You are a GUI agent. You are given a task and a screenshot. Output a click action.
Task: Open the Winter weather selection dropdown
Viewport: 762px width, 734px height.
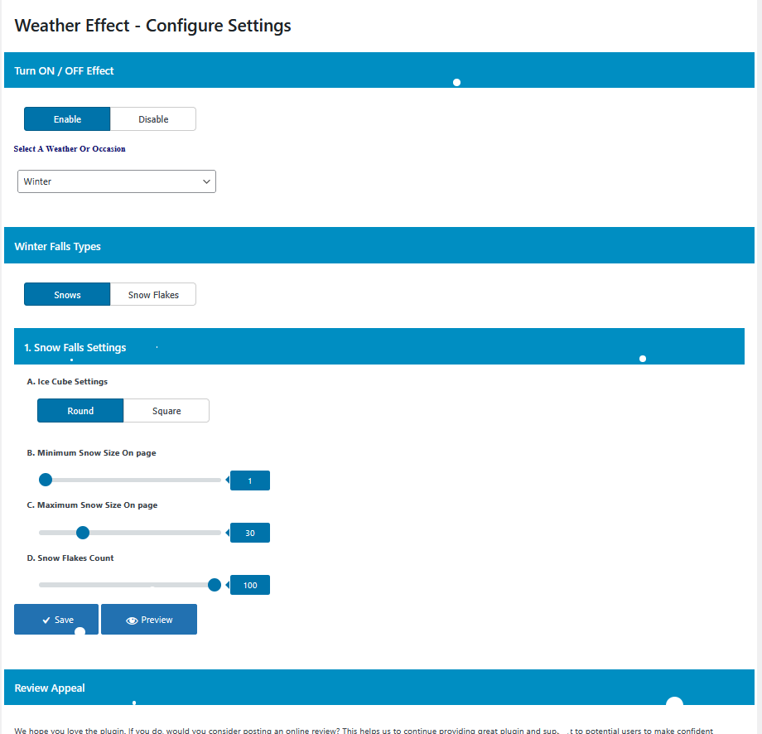(117, 181)
